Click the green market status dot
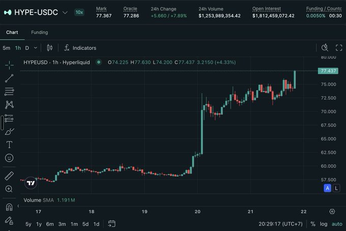Image resolution: width=346 pixels, height=231 pixels. pyautogui.click(x=99, y=62)
